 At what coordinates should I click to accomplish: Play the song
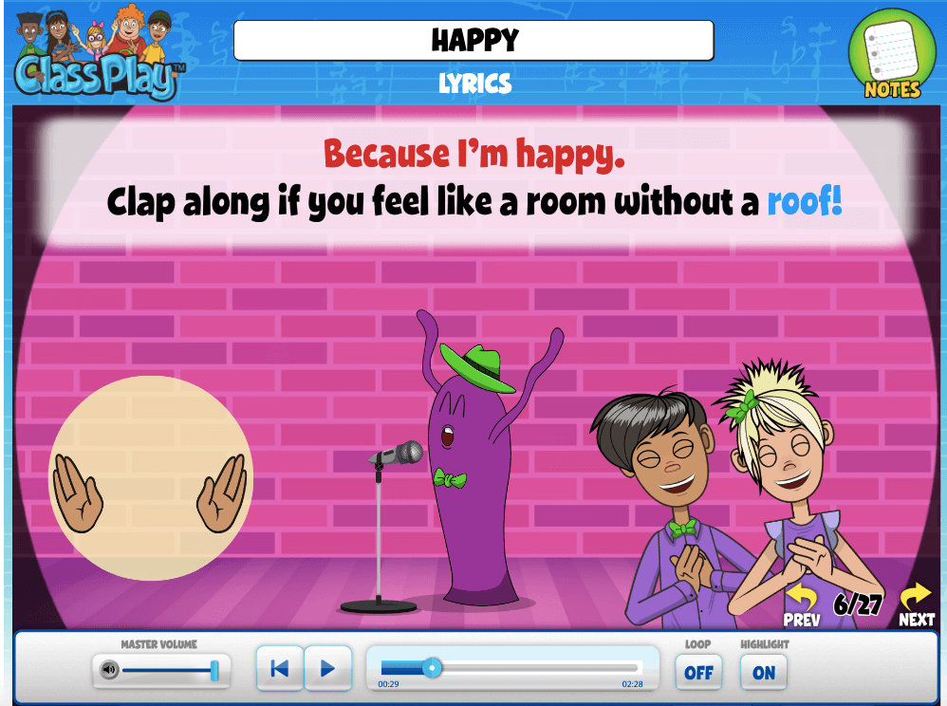[x=328, y=669]
